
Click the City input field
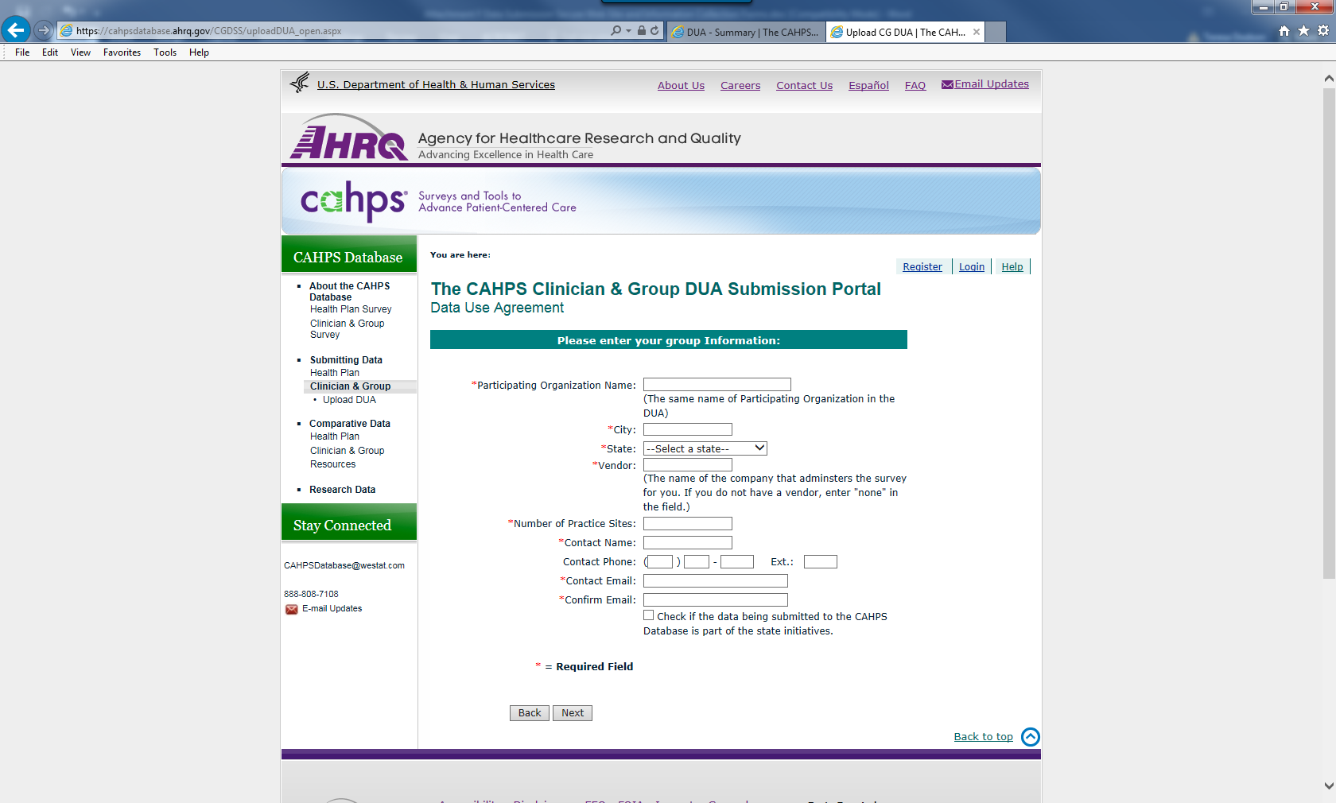(688, 429)
